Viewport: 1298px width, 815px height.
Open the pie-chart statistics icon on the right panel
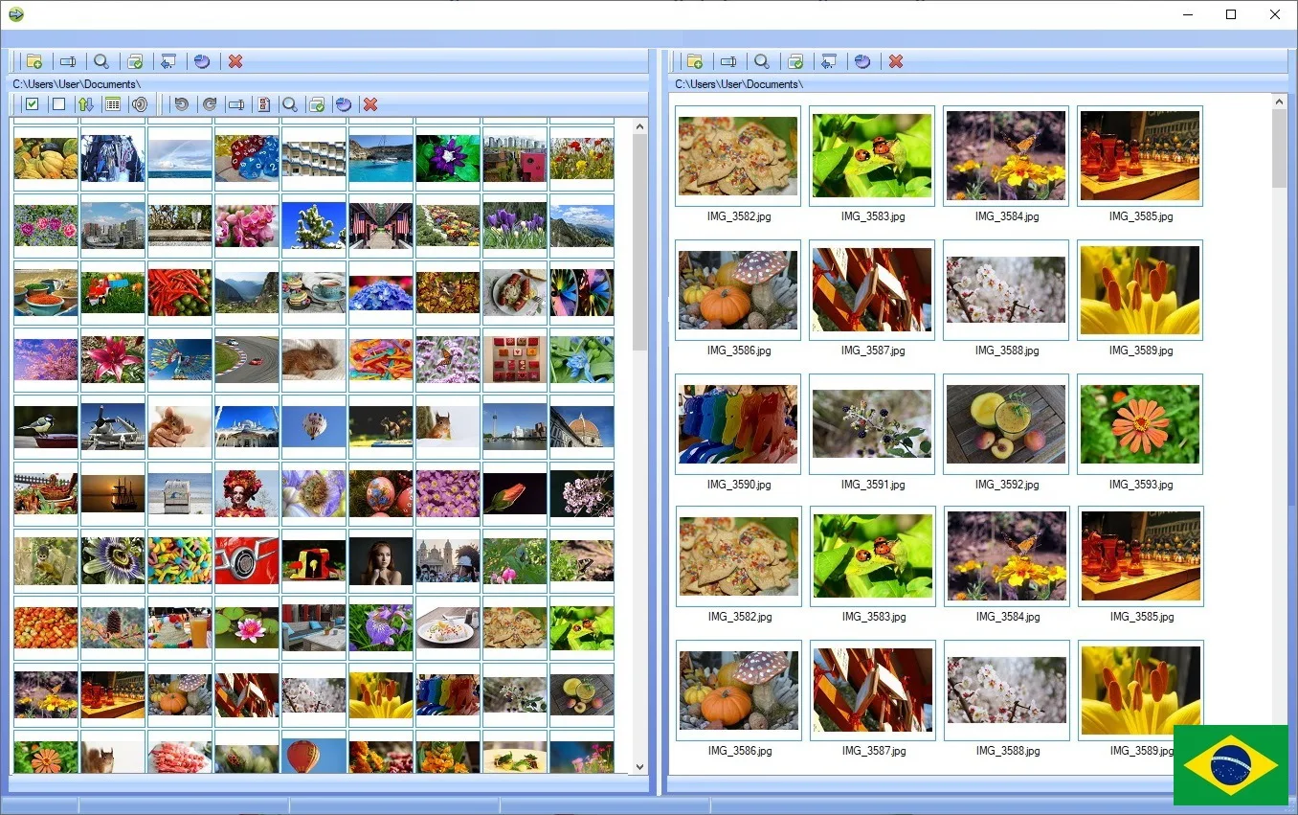coord(862,61)
